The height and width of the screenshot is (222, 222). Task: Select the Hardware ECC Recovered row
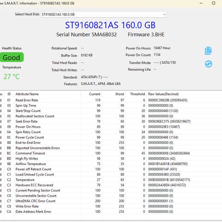pyautogui.click(x=111, y=185)
